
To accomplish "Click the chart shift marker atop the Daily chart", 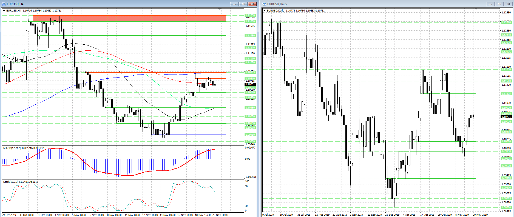I will [476, 9].
